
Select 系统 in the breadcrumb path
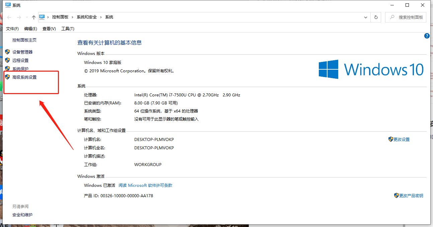[109, 17]
